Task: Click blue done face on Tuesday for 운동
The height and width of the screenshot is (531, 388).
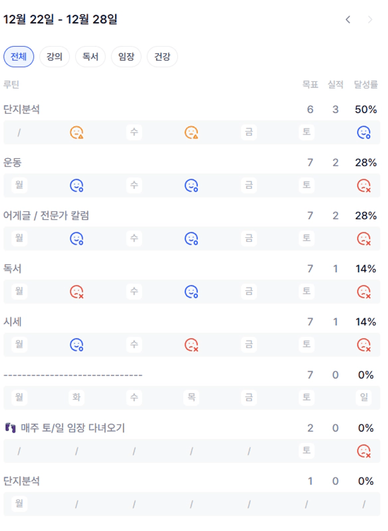Action: (76, 186)
